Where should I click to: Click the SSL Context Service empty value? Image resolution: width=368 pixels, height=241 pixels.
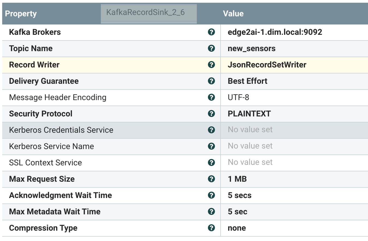click(x=250, y=162)
